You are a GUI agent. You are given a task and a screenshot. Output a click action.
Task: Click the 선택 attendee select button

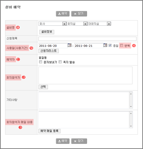[x=43, y=87]
